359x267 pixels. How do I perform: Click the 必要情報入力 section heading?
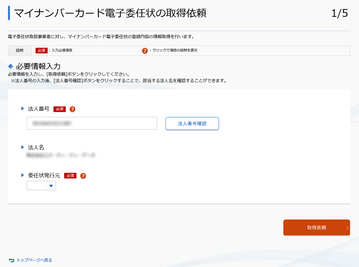(38, 66)
